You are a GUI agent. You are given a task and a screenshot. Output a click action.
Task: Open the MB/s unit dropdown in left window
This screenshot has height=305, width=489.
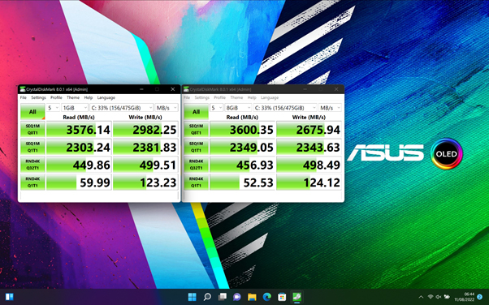[167, 108]
